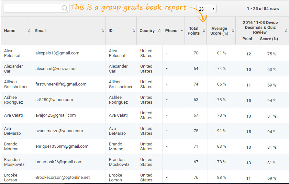Click Ashlee Rodriguez's quiz point 15
This screenshot has height=184, width=289.
pyautogui.click(x=249, y=101)
